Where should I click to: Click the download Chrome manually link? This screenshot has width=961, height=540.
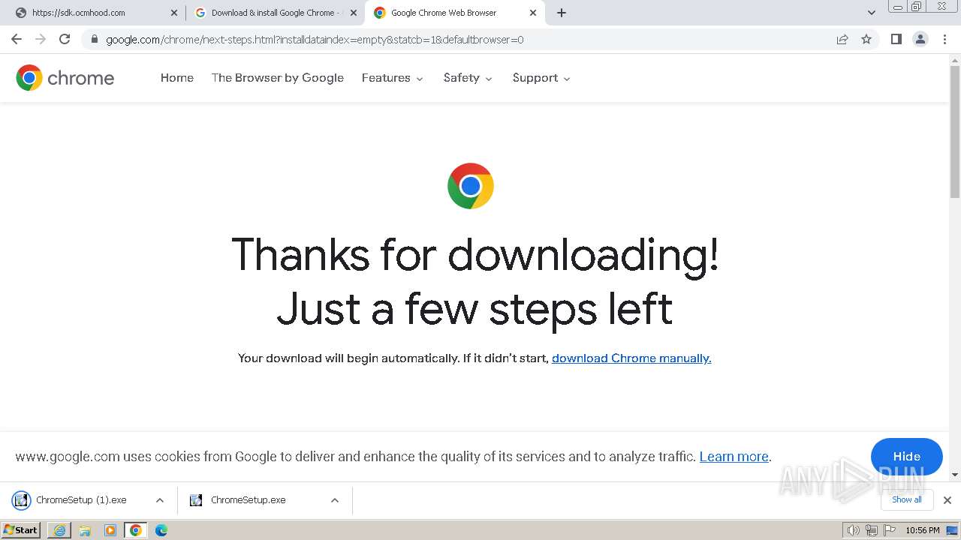[631, 358]
